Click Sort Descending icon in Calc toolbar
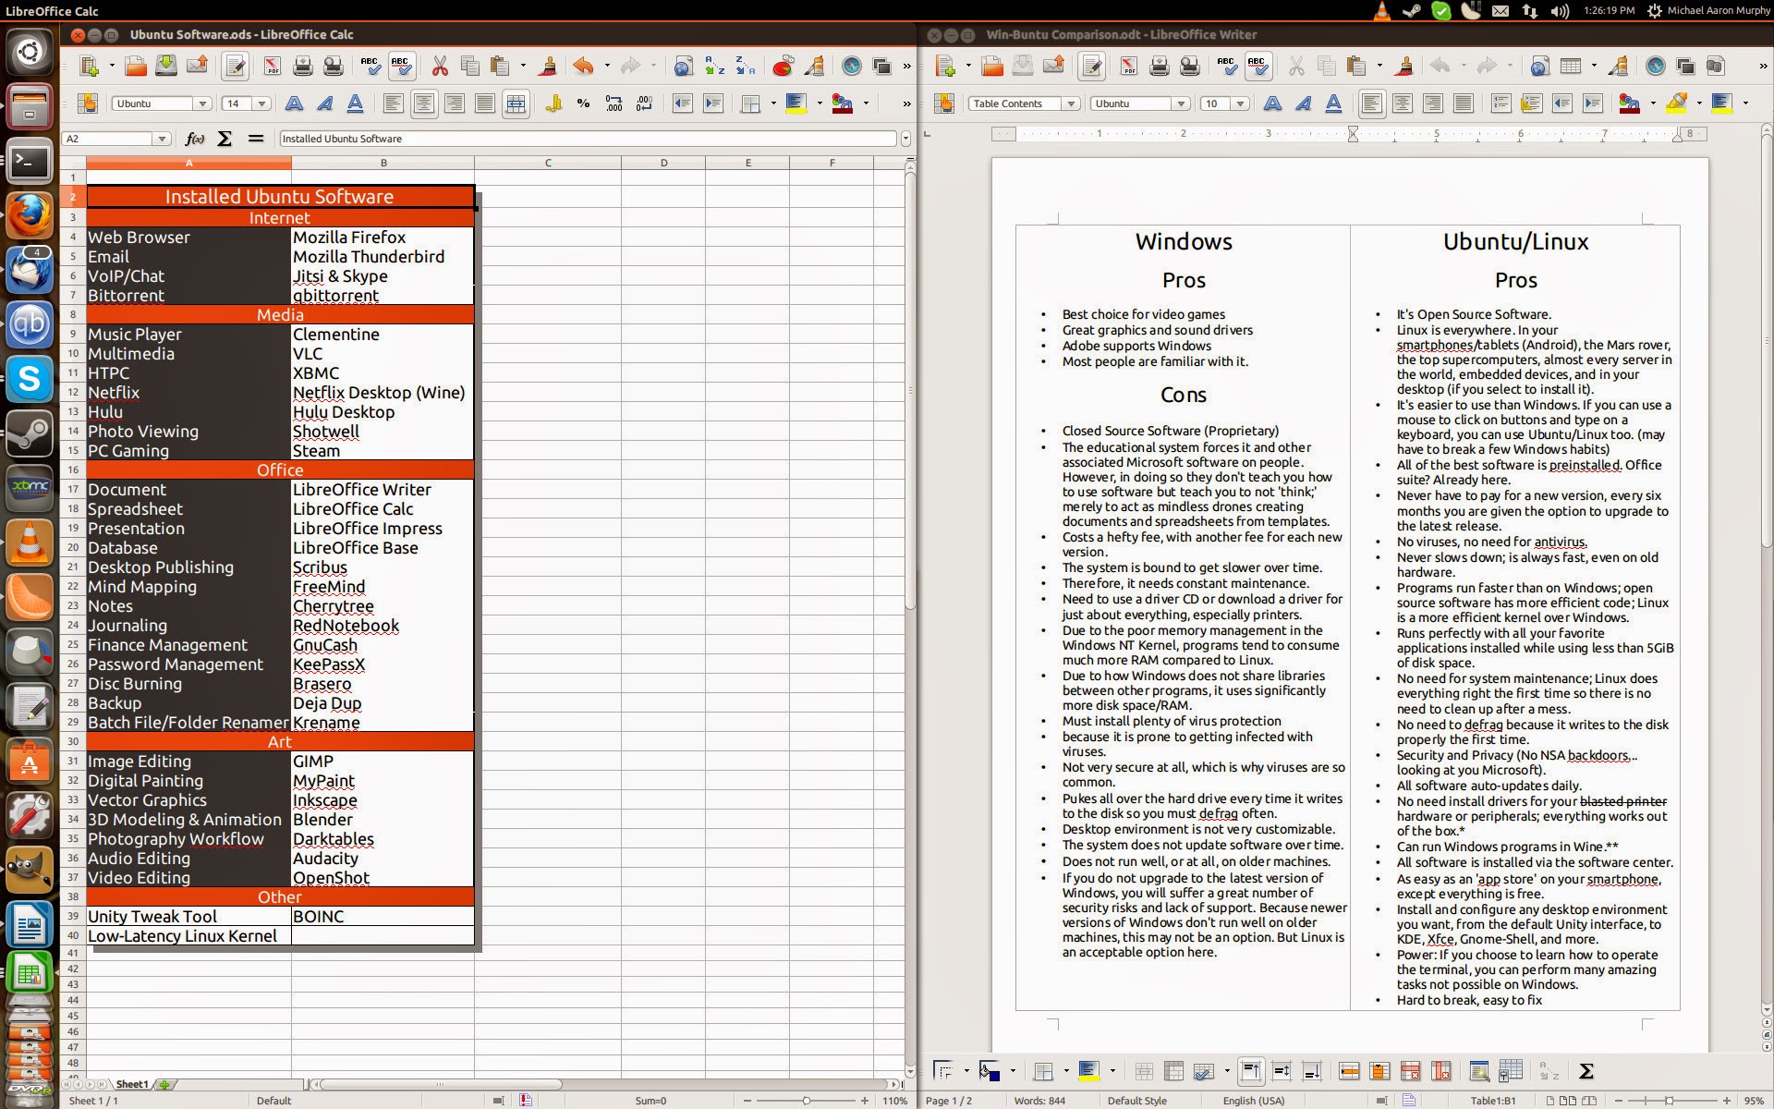The height and width of the screenshot is (1109, 1774). pyautogui.click(x=745, y=66)
